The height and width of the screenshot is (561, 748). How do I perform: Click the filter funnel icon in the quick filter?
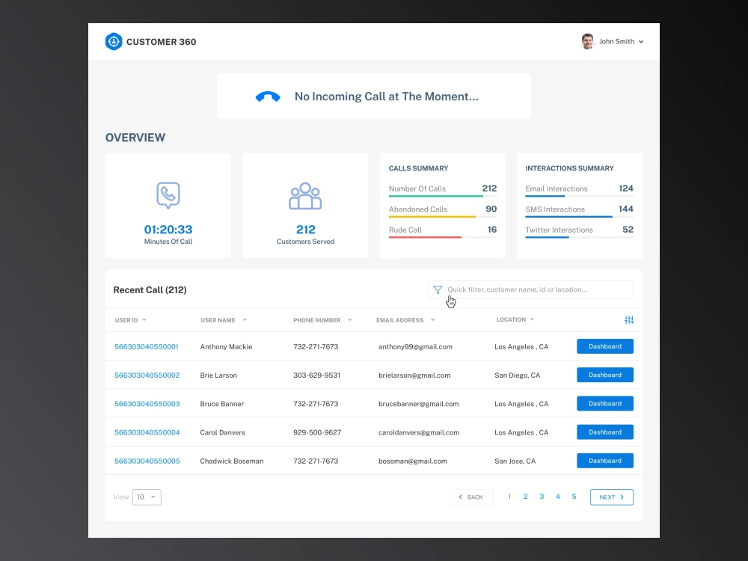(438, 289)
